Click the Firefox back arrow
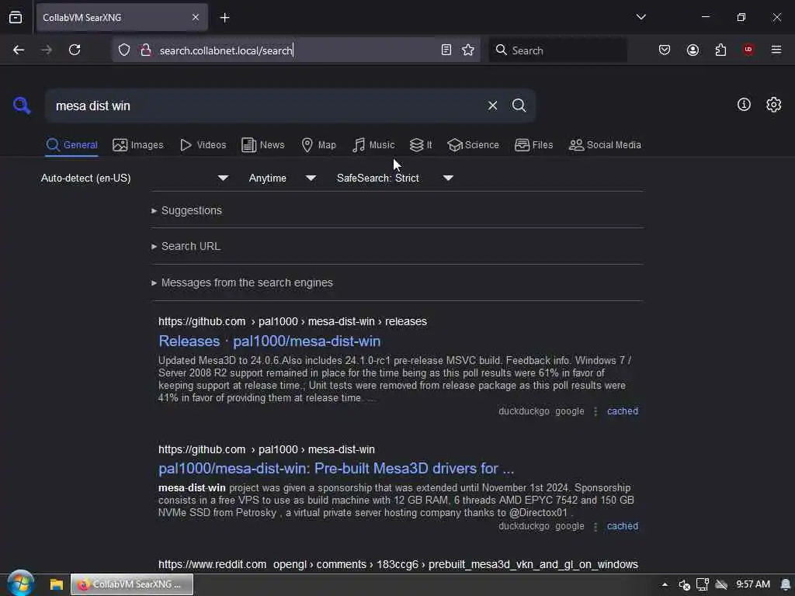This screenshot has width=795, height=596. 19,50
